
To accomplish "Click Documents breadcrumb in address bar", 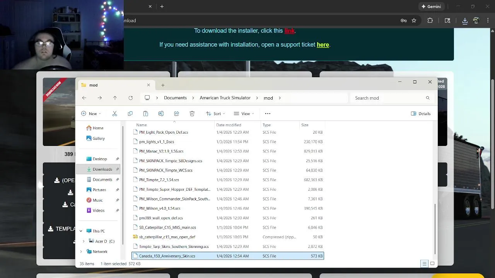I will pyautogui.click(x=175, y=98).
